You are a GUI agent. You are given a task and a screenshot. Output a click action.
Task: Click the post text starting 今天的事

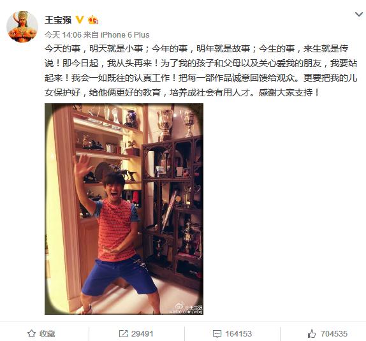click(201, 71)
